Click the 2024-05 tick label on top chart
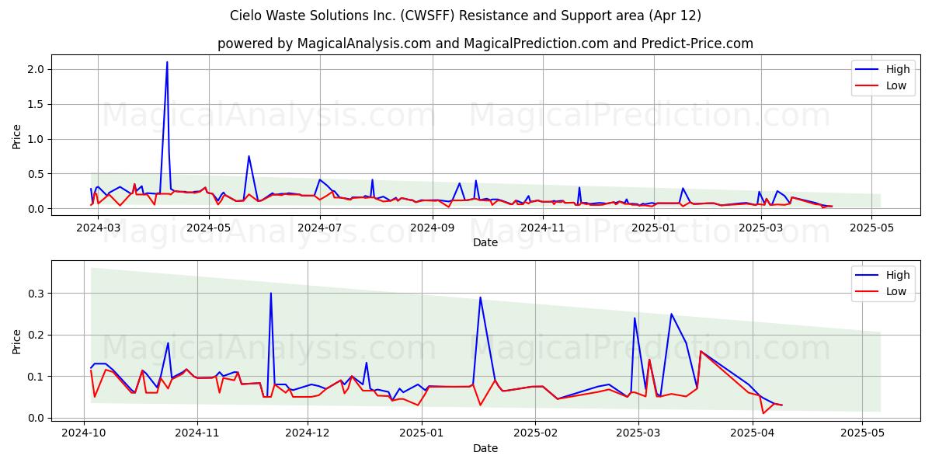This screenshot has height=466, width=932. (x=209, y=228)
